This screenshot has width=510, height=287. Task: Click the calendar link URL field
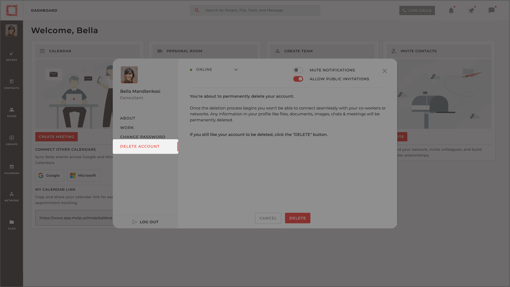[x=74, y=218]
